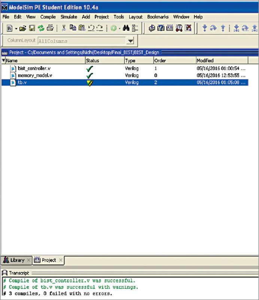Click the Undo arrow icon
Screen dimensions: 259x300
tap(91, 28)
